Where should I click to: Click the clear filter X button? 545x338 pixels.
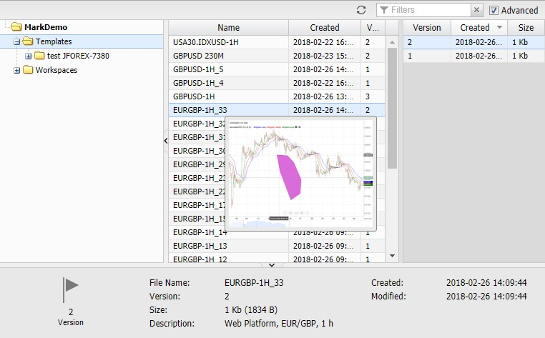click(477, 10)
